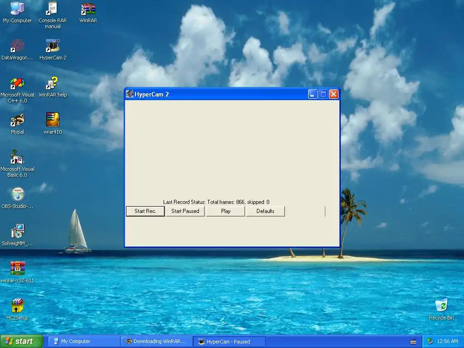Click the Start Paused button
464x348 pixels.
tap(185, 211)
